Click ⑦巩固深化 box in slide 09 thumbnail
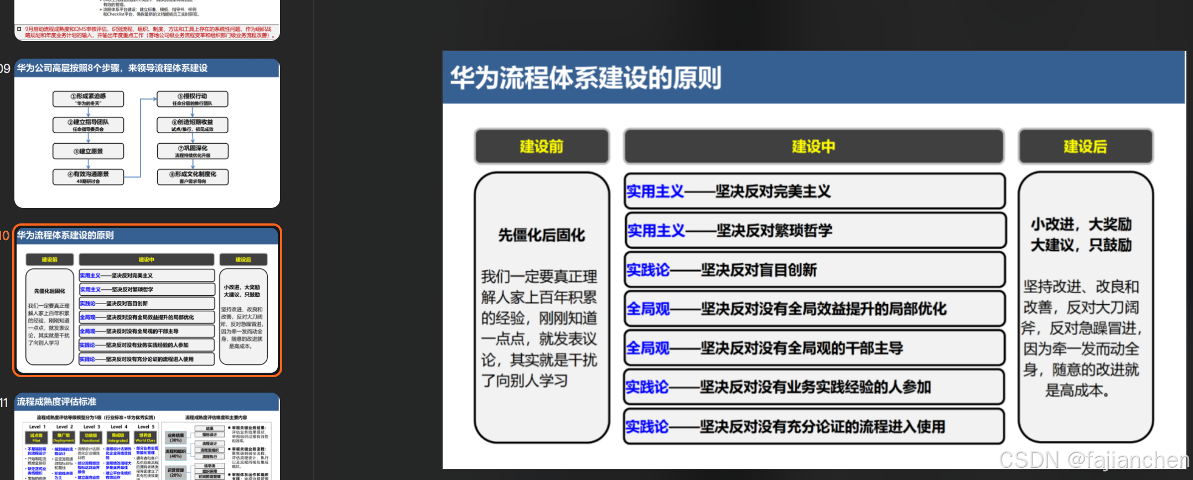1193x480 pixels. click(193, 151)
